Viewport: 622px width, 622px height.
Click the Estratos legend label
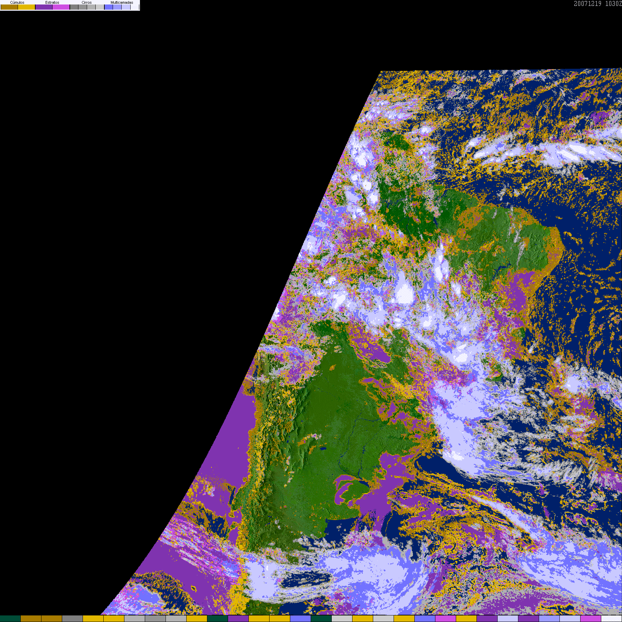[x=52, y=2]
